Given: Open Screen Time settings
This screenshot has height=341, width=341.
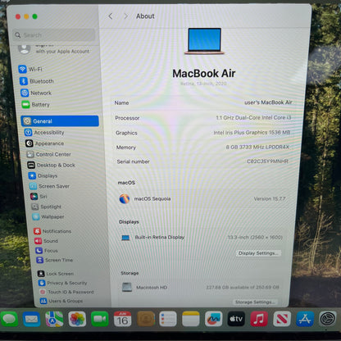Looking at the screenshot, I should [55, 260].
